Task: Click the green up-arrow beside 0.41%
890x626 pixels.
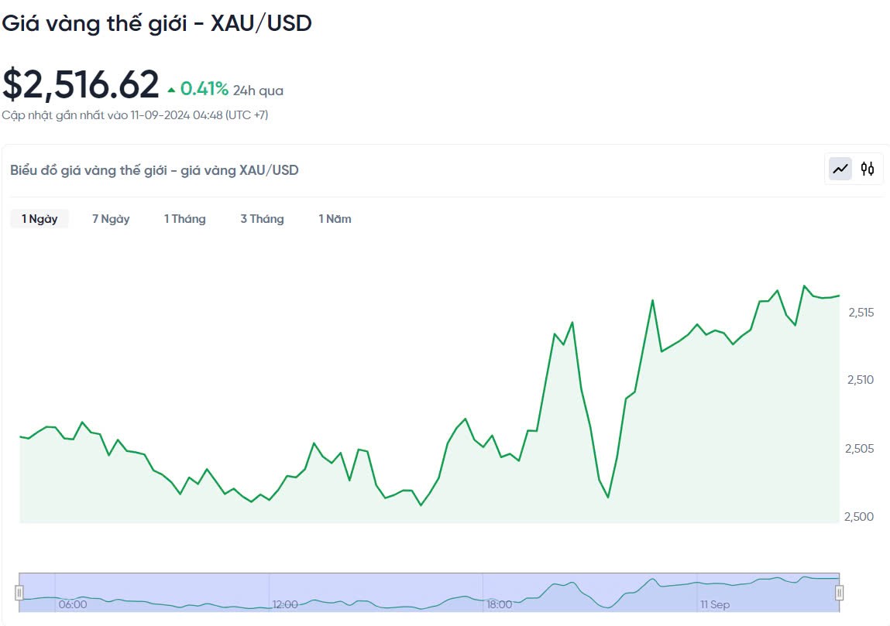Action: (171, 91)
